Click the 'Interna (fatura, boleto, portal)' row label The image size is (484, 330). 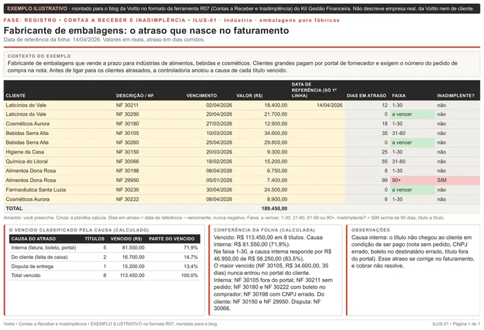click(x=43, y=247)
